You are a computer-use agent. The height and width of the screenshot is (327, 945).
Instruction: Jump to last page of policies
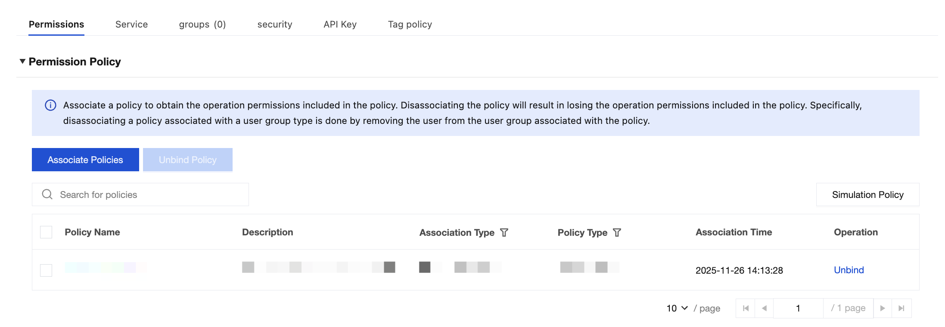tap(901, 308)
